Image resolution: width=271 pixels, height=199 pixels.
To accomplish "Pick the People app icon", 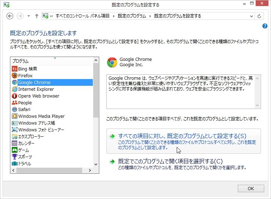I will click(x=15, y=103).
